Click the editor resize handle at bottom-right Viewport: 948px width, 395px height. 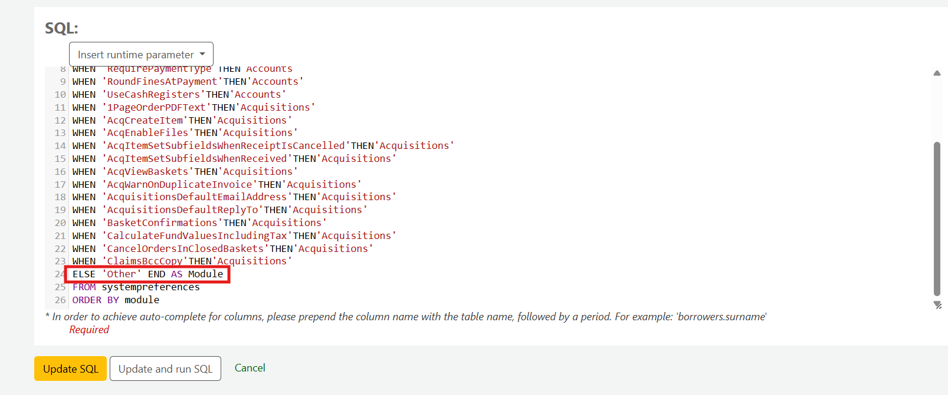click(x=937, y=305)
